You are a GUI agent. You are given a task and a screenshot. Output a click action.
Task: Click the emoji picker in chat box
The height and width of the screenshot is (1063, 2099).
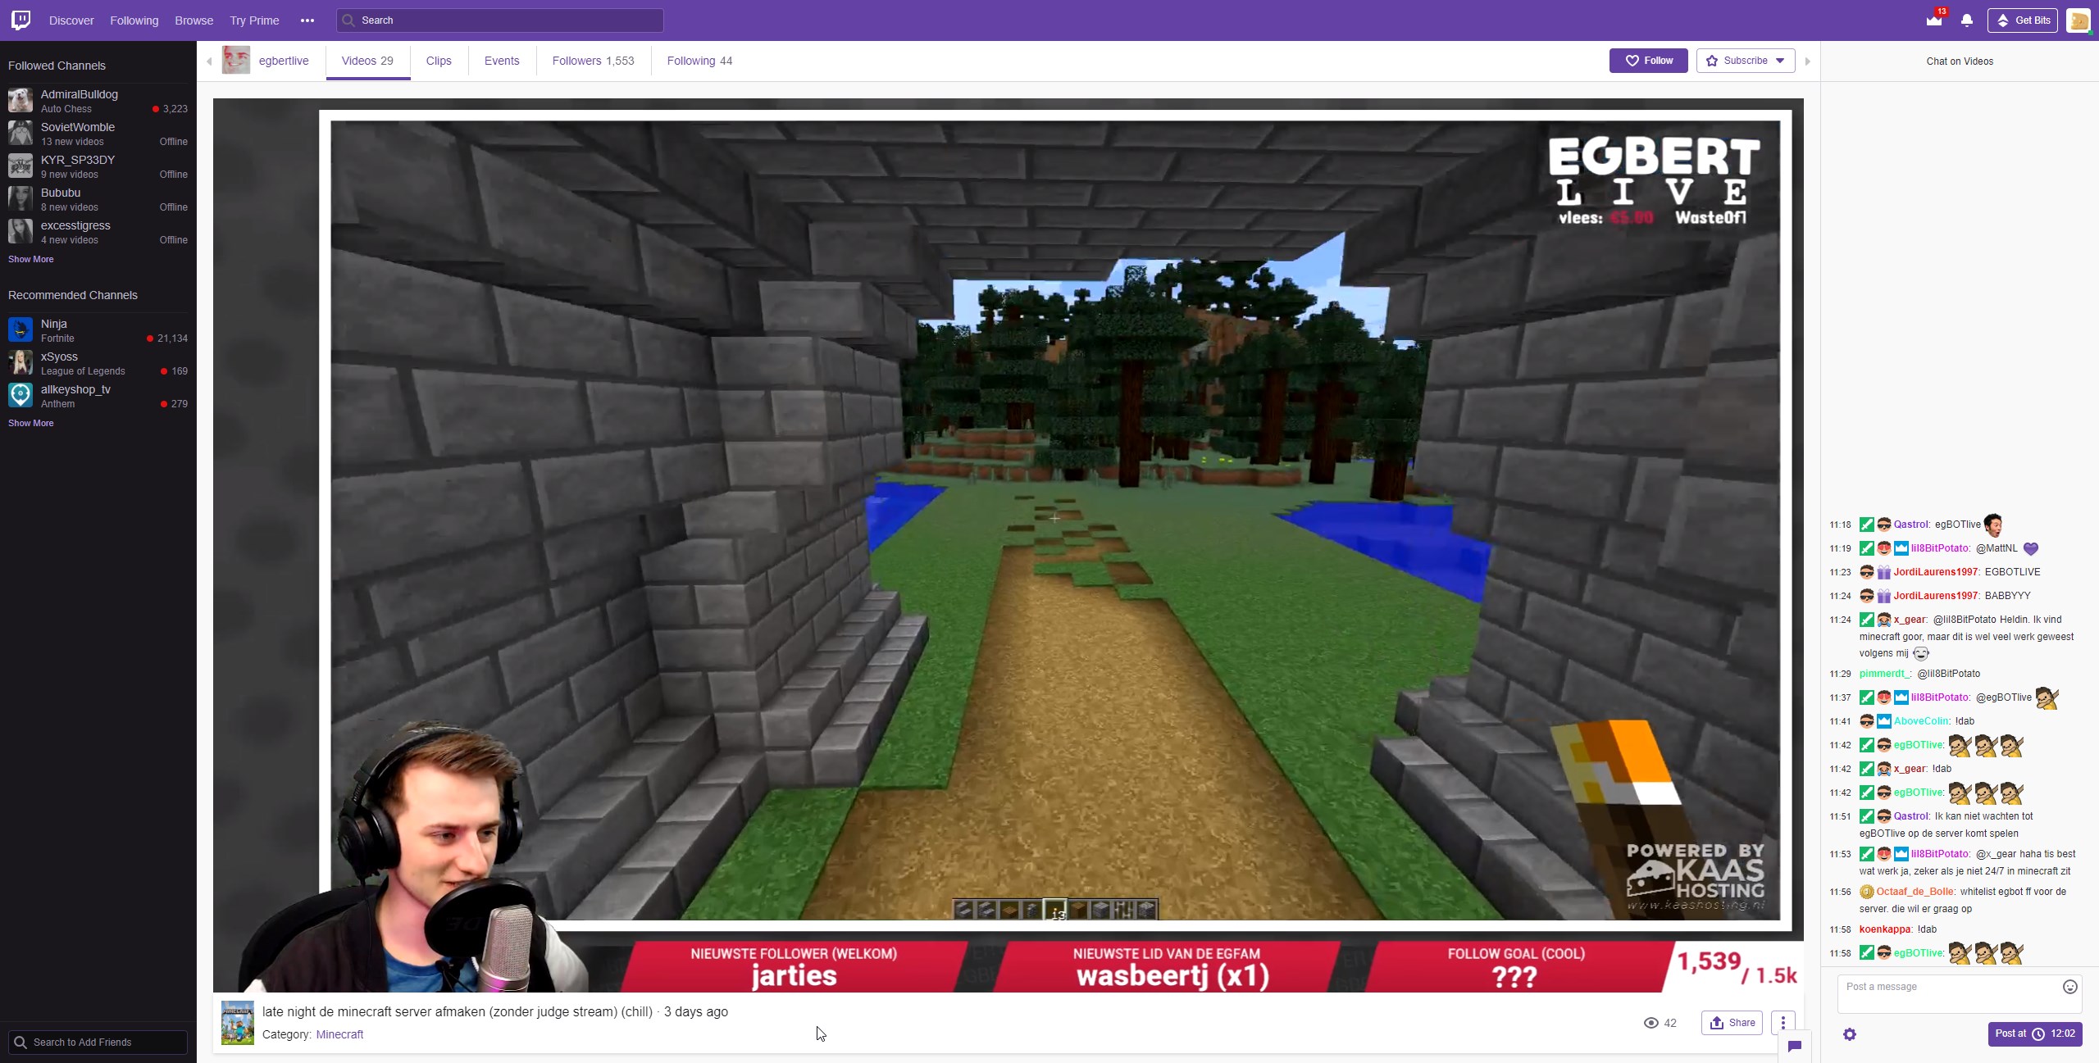tap(2069, 987)
